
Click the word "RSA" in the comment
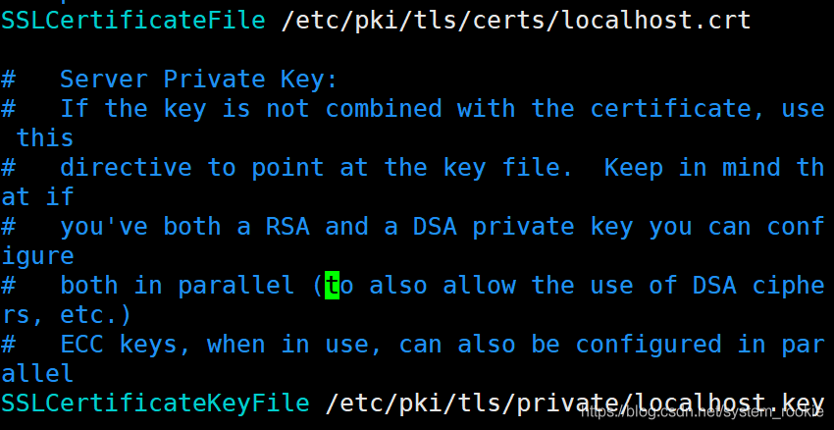click(x=287, y=227)
